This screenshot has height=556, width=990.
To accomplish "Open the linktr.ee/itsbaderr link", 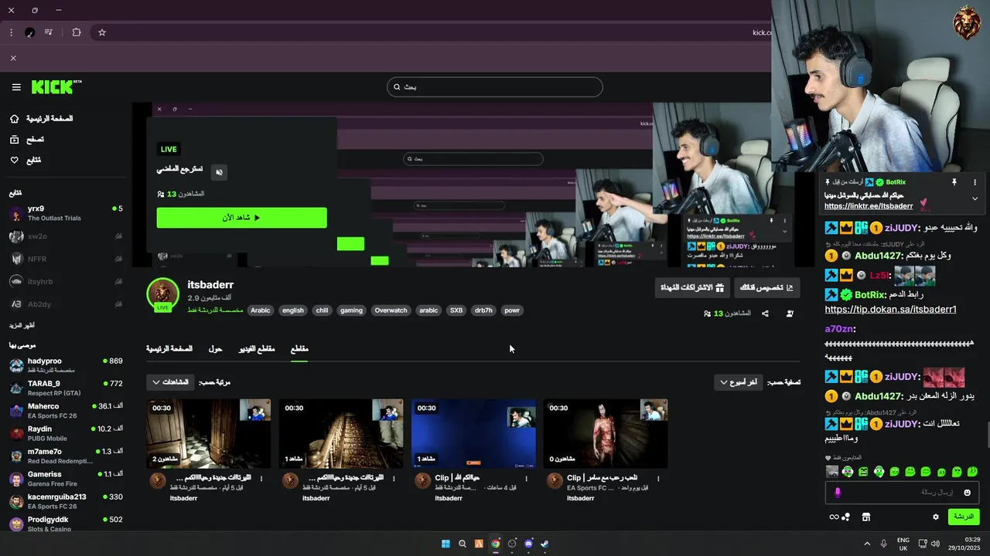I will [869, 206].
